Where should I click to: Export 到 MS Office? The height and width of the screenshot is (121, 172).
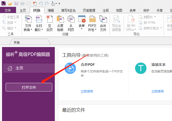tap(131, 23)
